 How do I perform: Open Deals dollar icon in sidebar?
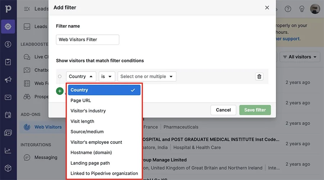8,44
